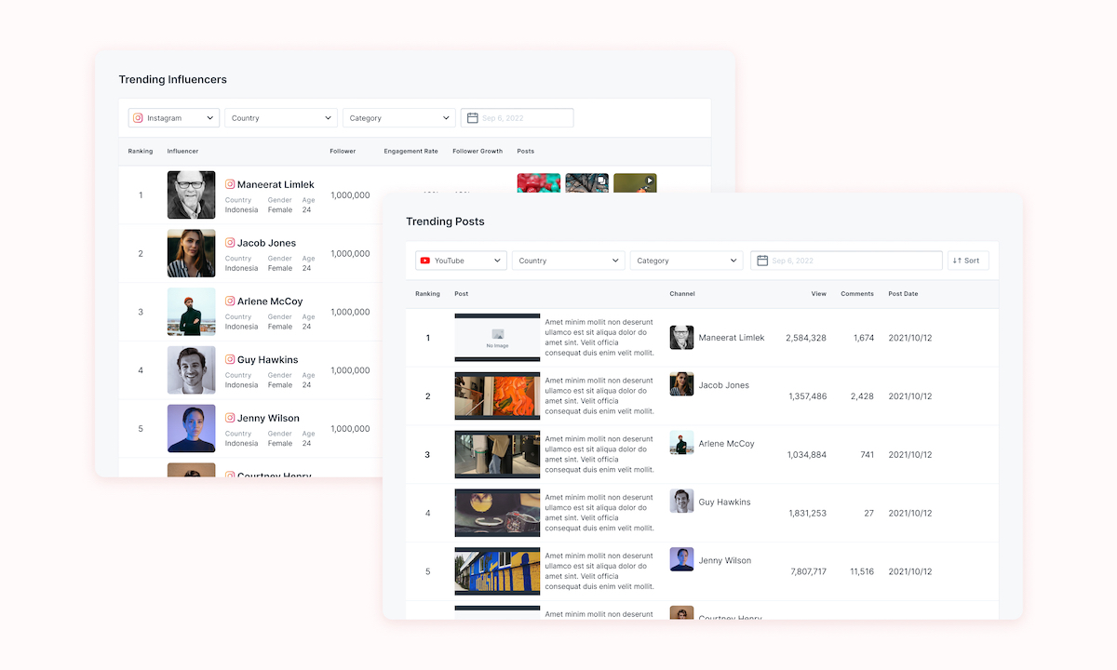Open Arlene McCoy's influencer profile photo
Viewport: 1117px width, 670px height.
click(x=192, y=312)
